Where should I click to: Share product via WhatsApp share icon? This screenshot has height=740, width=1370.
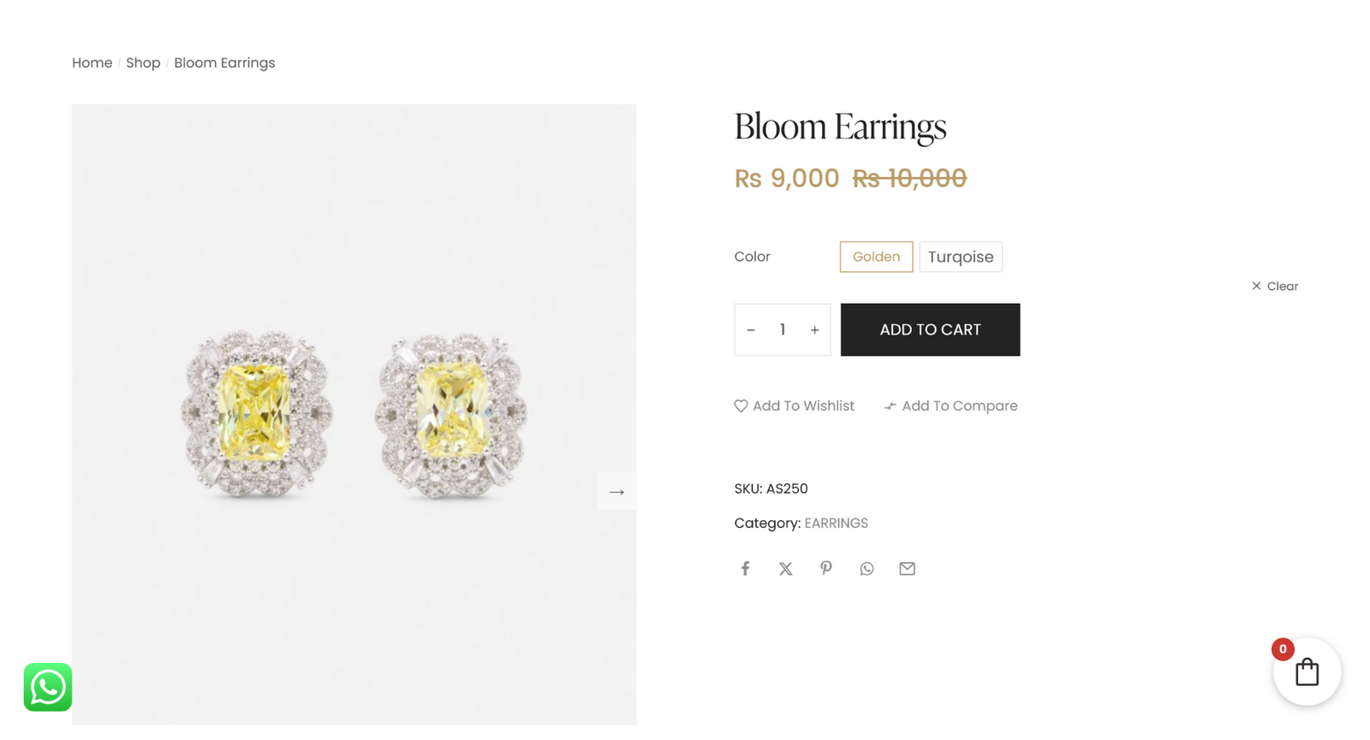click(x=867, y=569)
